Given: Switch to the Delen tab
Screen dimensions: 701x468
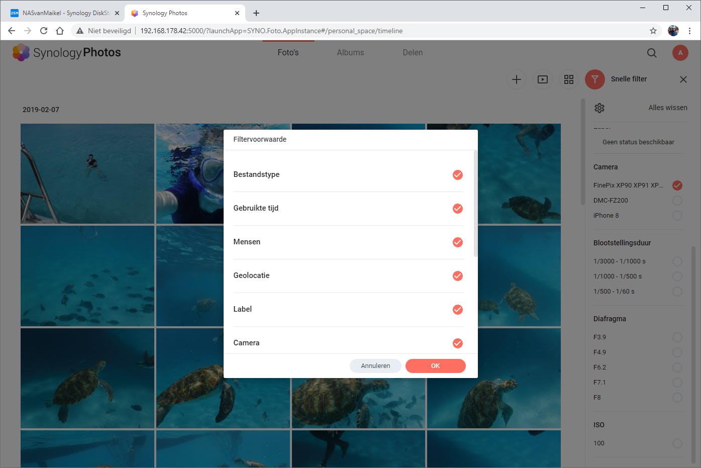Looking at the screenshot, I should 413,52.
